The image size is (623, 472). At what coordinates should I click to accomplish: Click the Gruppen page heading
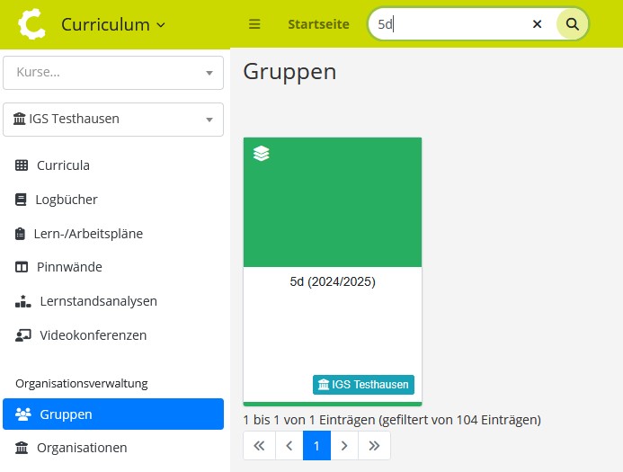click(x=289, y=72)
